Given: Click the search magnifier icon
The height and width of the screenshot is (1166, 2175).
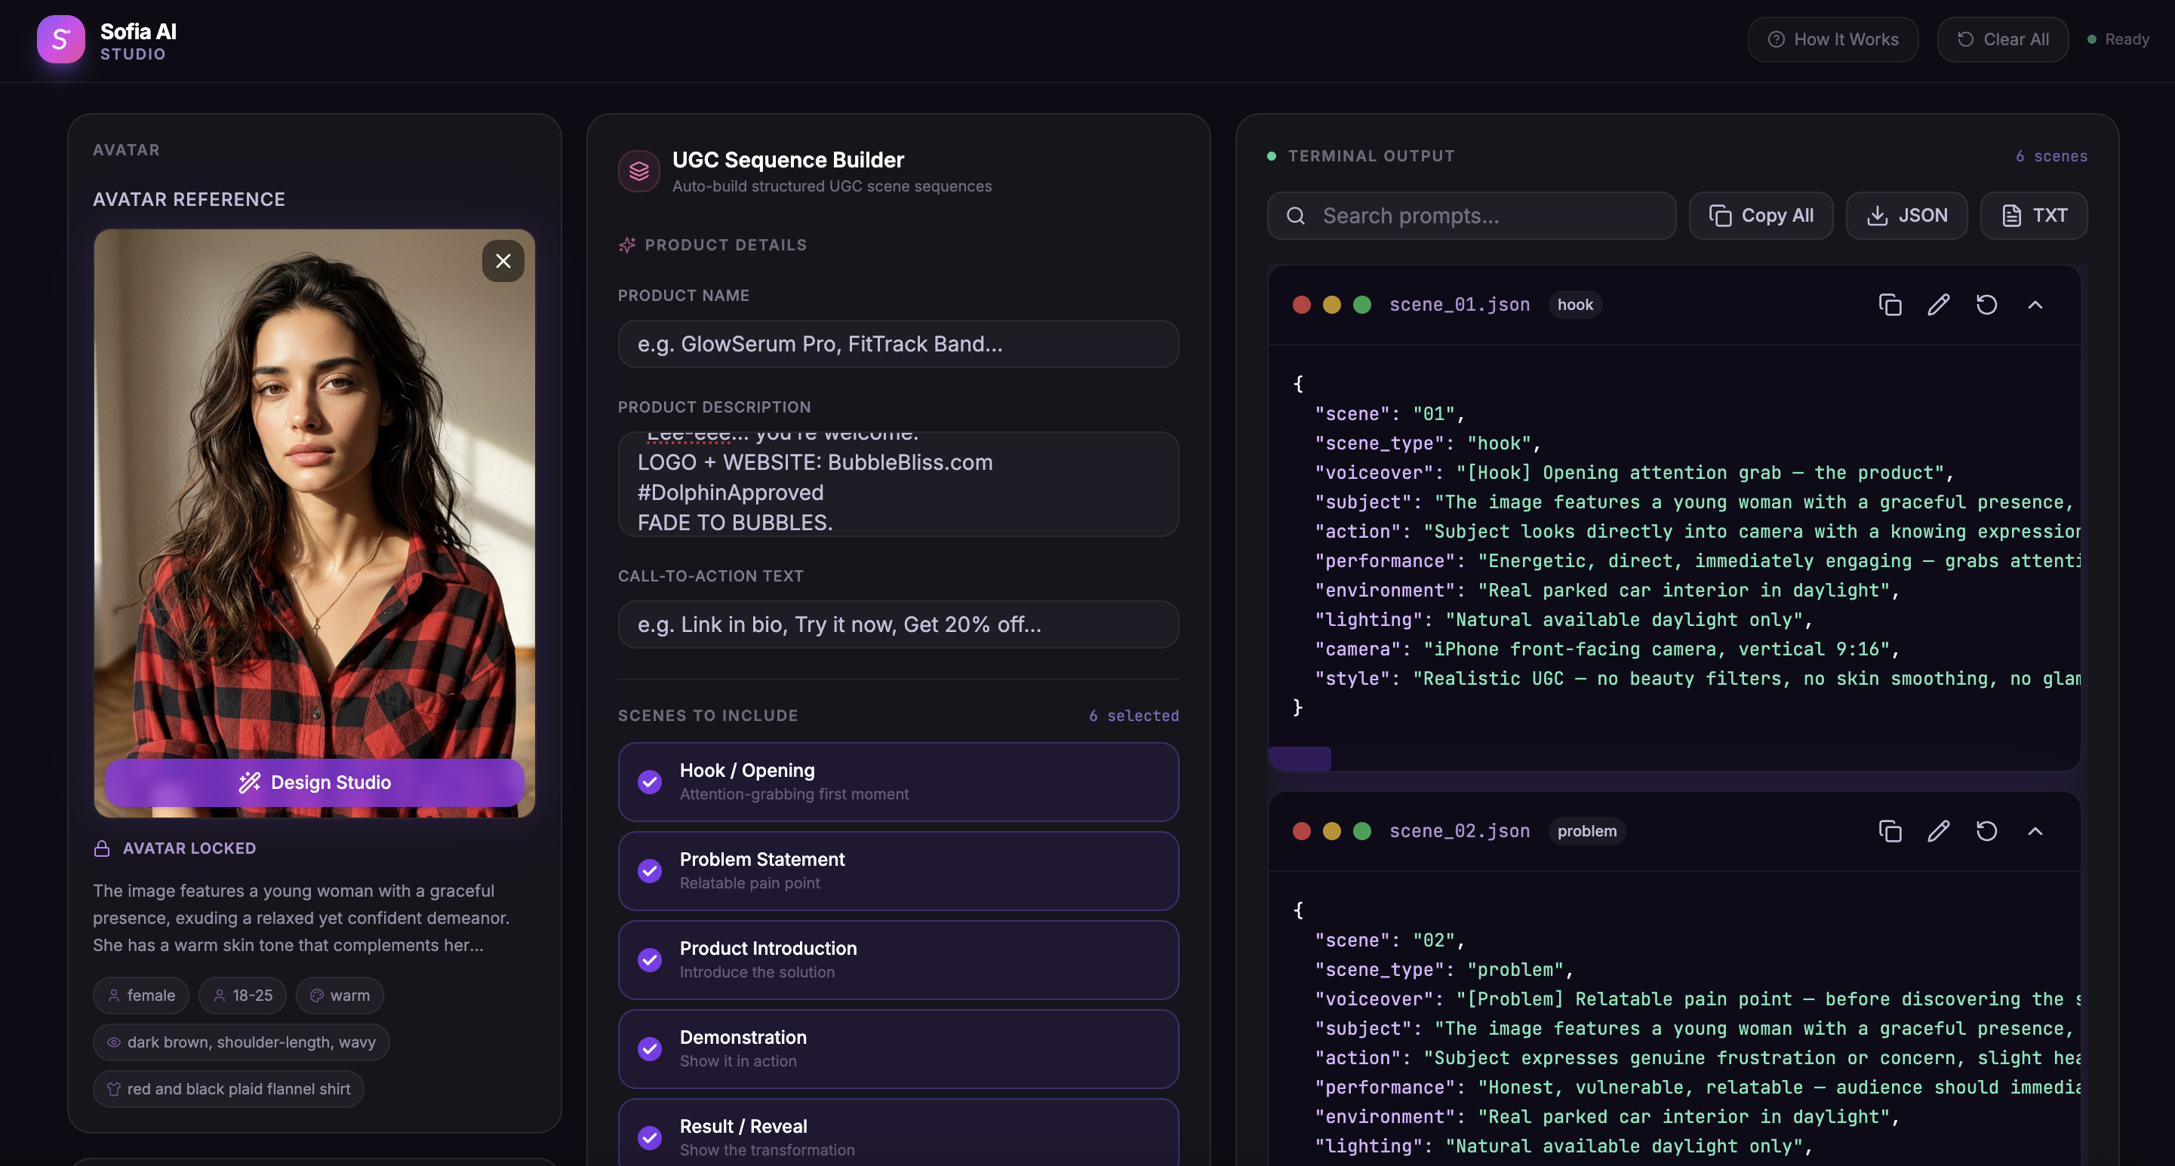Looking at the screenshot, I should [x=1295, y=216].
